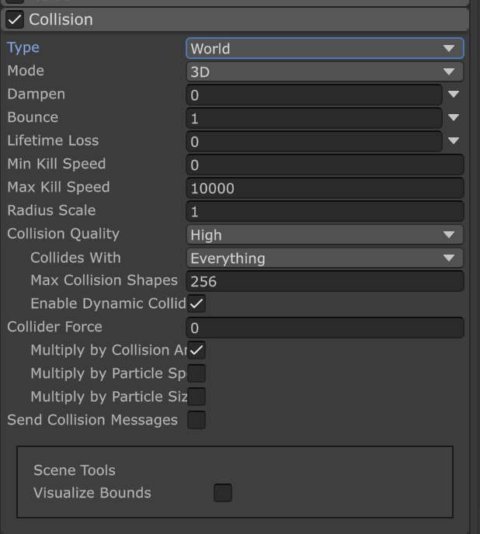
Task: Click the Lifetime Loss value field
Action: 314,141
